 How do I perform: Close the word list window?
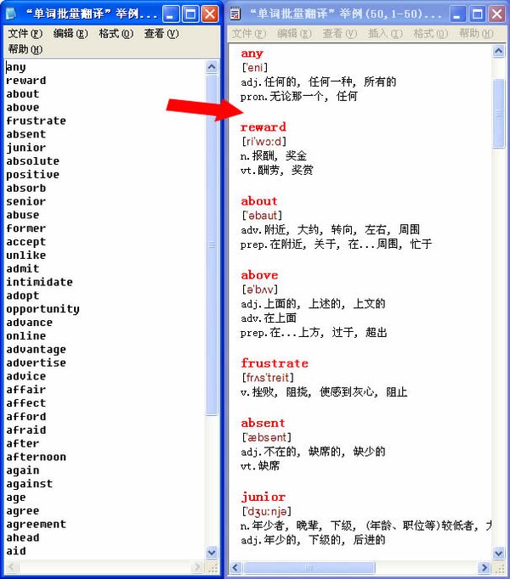click(x=209, y=14)
